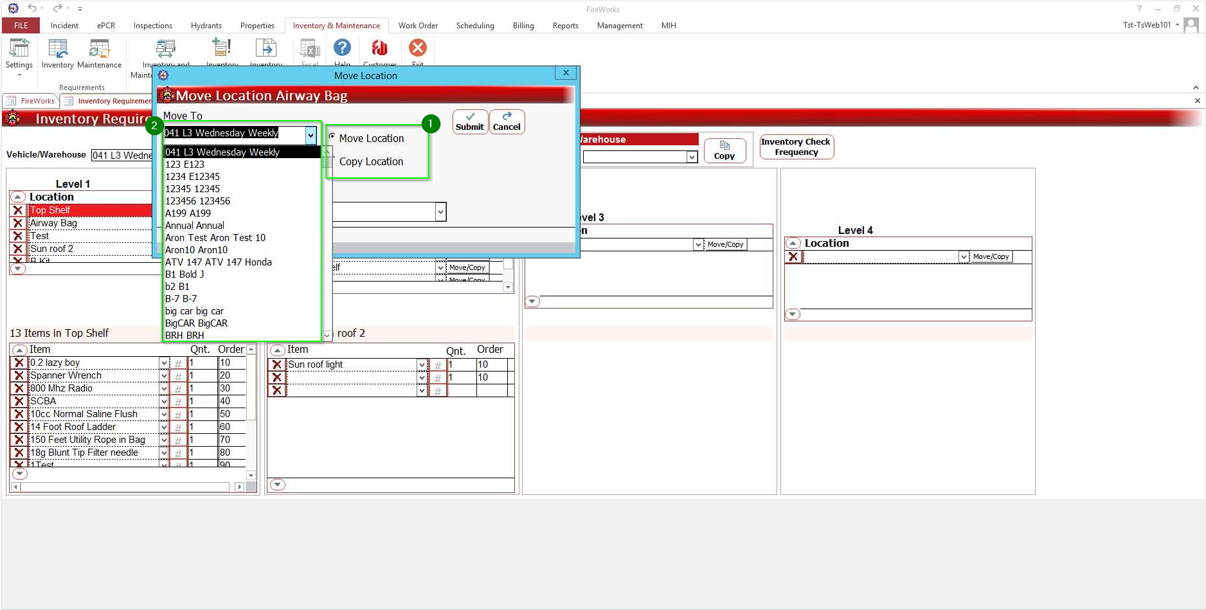
Task: Select the Move Location radio button
Action: coord(332,136)
